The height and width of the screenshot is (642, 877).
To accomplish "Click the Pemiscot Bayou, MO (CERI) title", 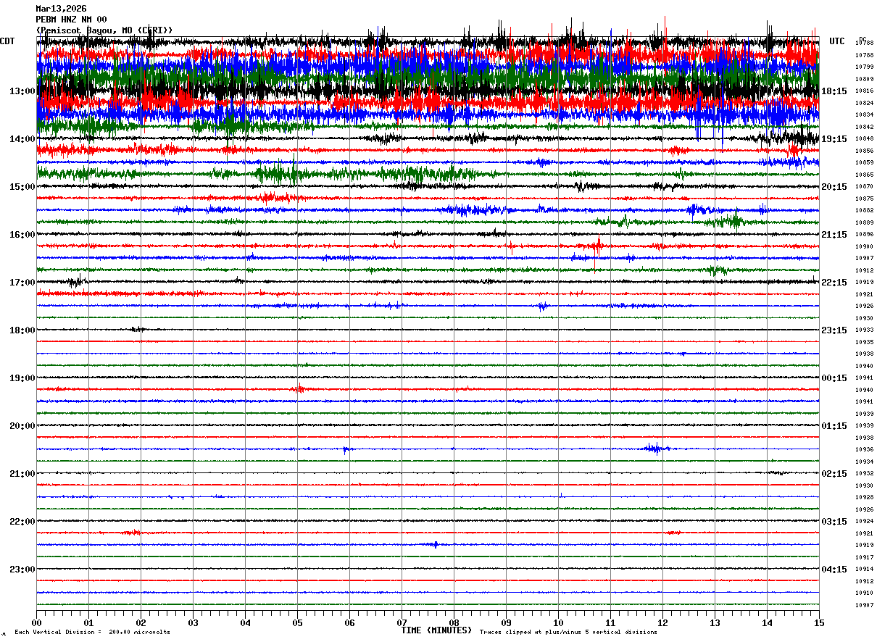I will [104, 30].
